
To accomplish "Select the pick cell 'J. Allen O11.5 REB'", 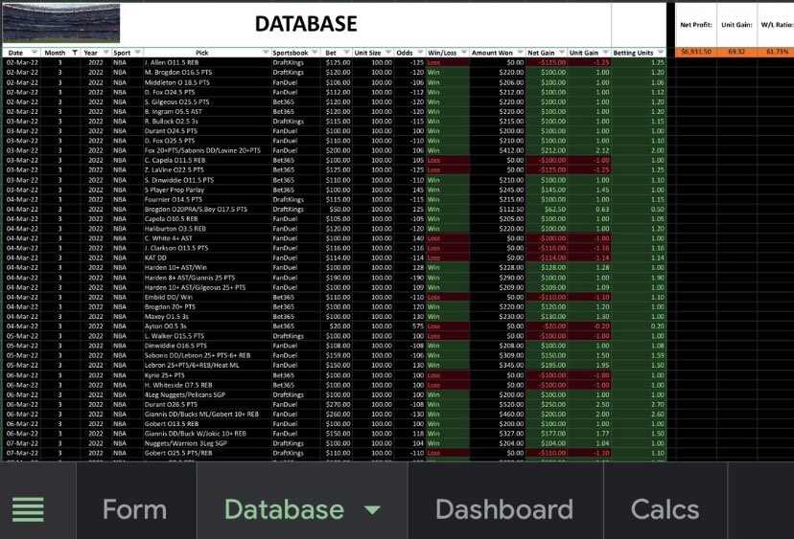I will tap(206, 62).
